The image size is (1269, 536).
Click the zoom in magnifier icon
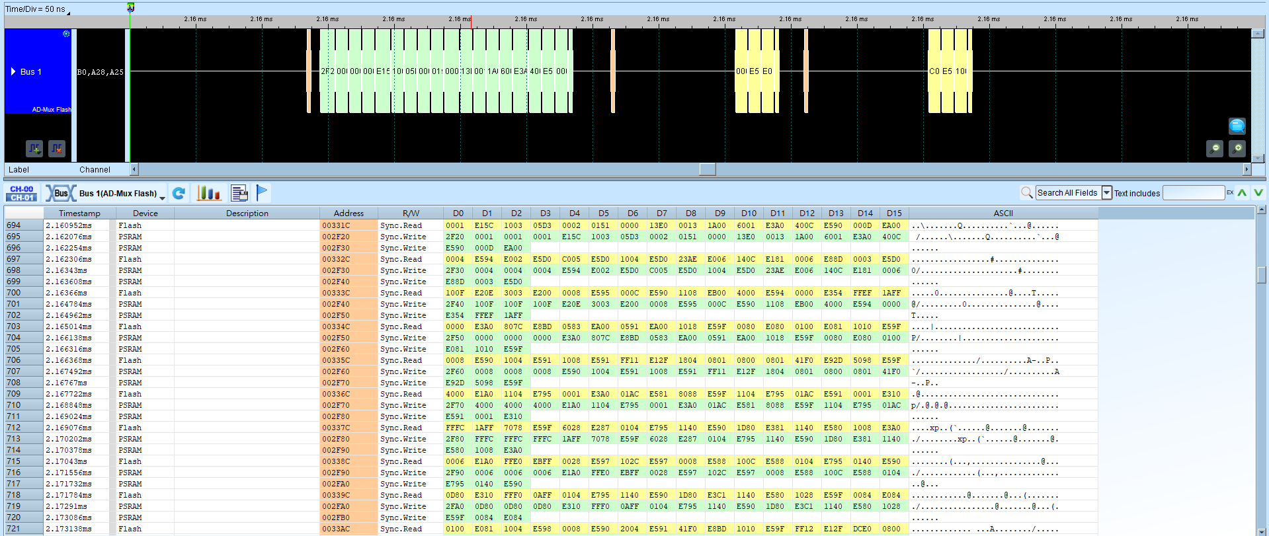(1237, 149)
